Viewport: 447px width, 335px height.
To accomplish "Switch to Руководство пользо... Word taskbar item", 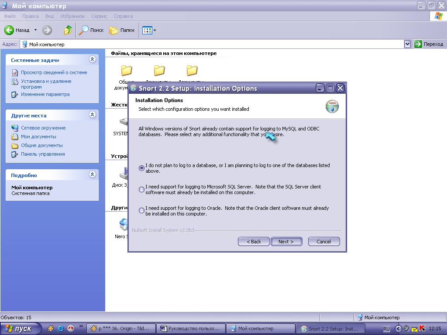I will pyautogui.click(x=191, y=329).
